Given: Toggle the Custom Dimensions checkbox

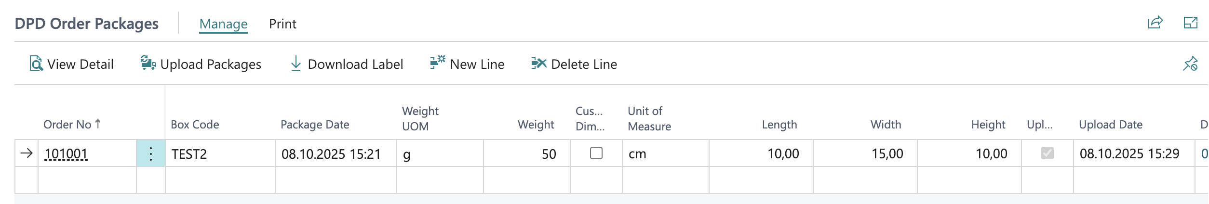Looking at the screenshot, I should click(596, 153).
